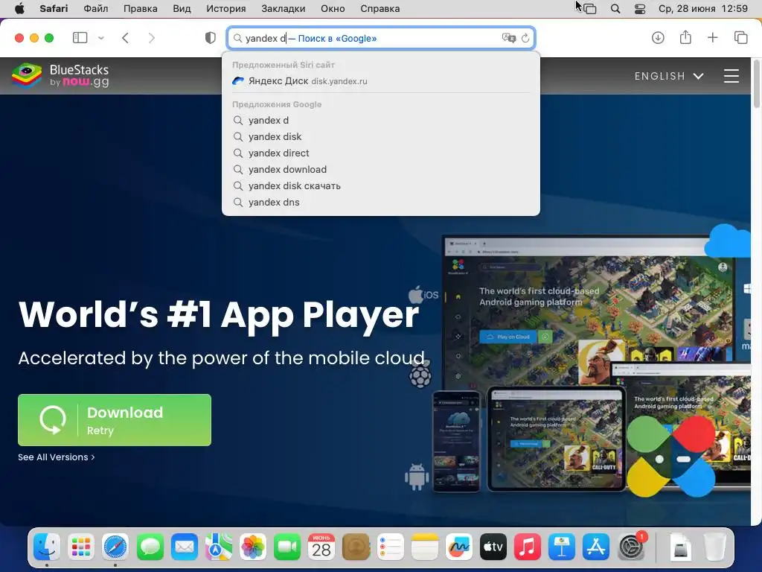The height and width of the screenshot is (572, 762).
Task: Open Maps from the Dock
Action: point(219,547)
